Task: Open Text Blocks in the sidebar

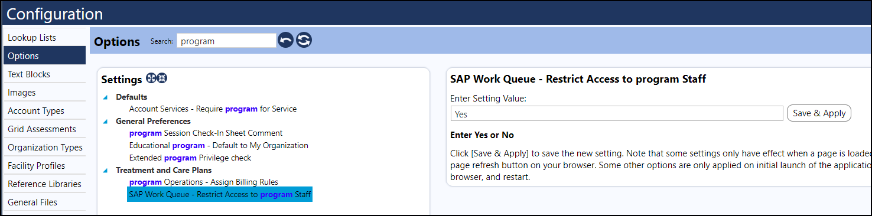Action: (x=44, y=74)
